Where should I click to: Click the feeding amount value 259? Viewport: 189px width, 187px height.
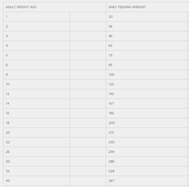click(x=111, y=152)
